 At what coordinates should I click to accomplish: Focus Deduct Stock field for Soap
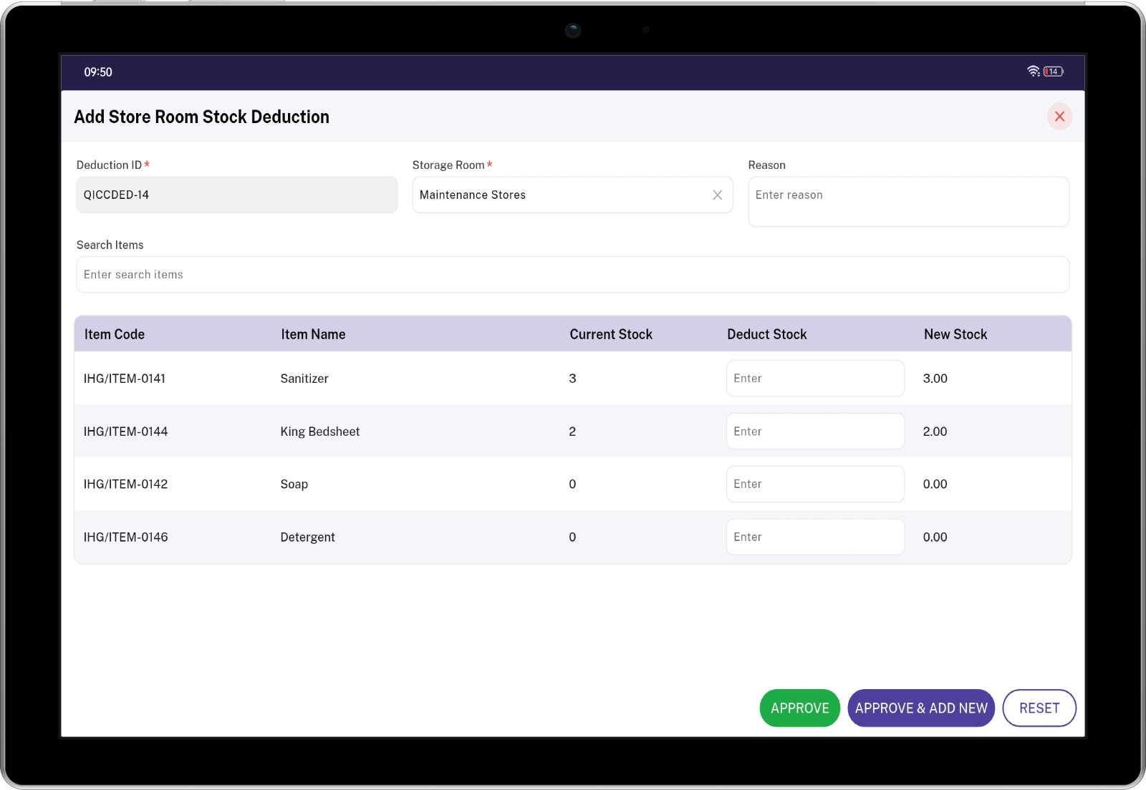(815, 484)
